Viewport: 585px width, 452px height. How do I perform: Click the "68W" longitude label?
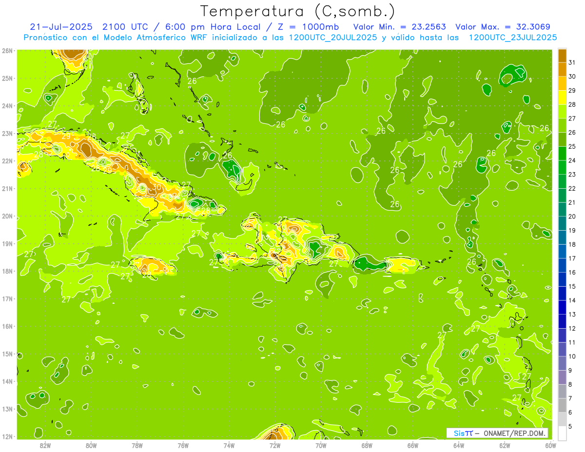[x=367, y=445]
